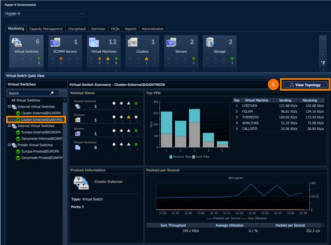Click the Virtual Machines related item icon
The width and height of the screenshot is (331, 245).
(x=78, y=147)
